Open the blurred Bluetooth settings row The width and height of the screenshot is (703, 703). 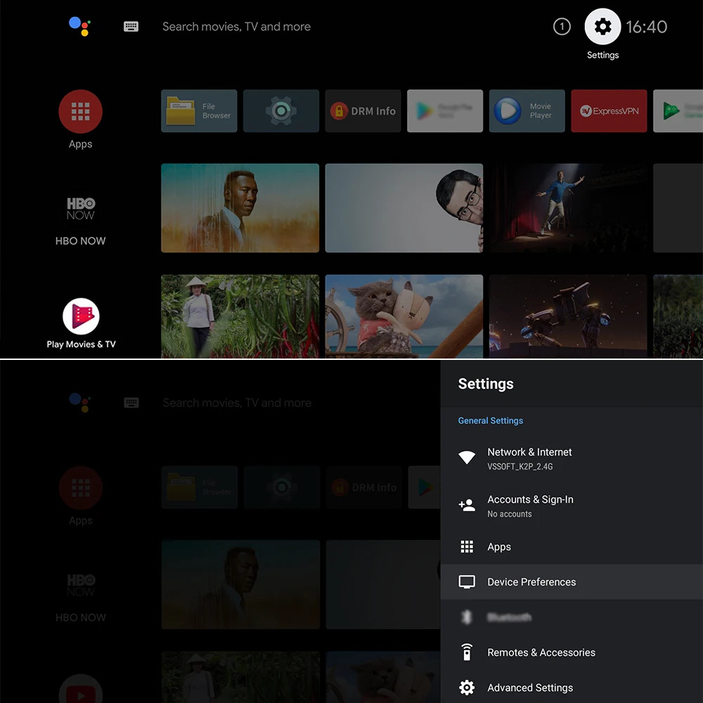coord(572,617)
